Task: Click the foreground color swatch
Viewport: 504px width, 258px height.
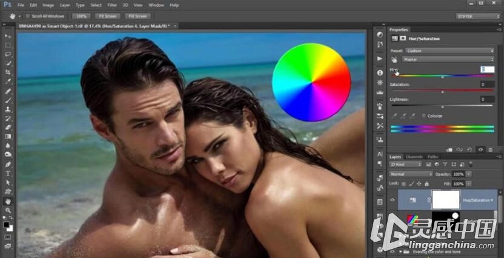Action: [x=6, y=224]
